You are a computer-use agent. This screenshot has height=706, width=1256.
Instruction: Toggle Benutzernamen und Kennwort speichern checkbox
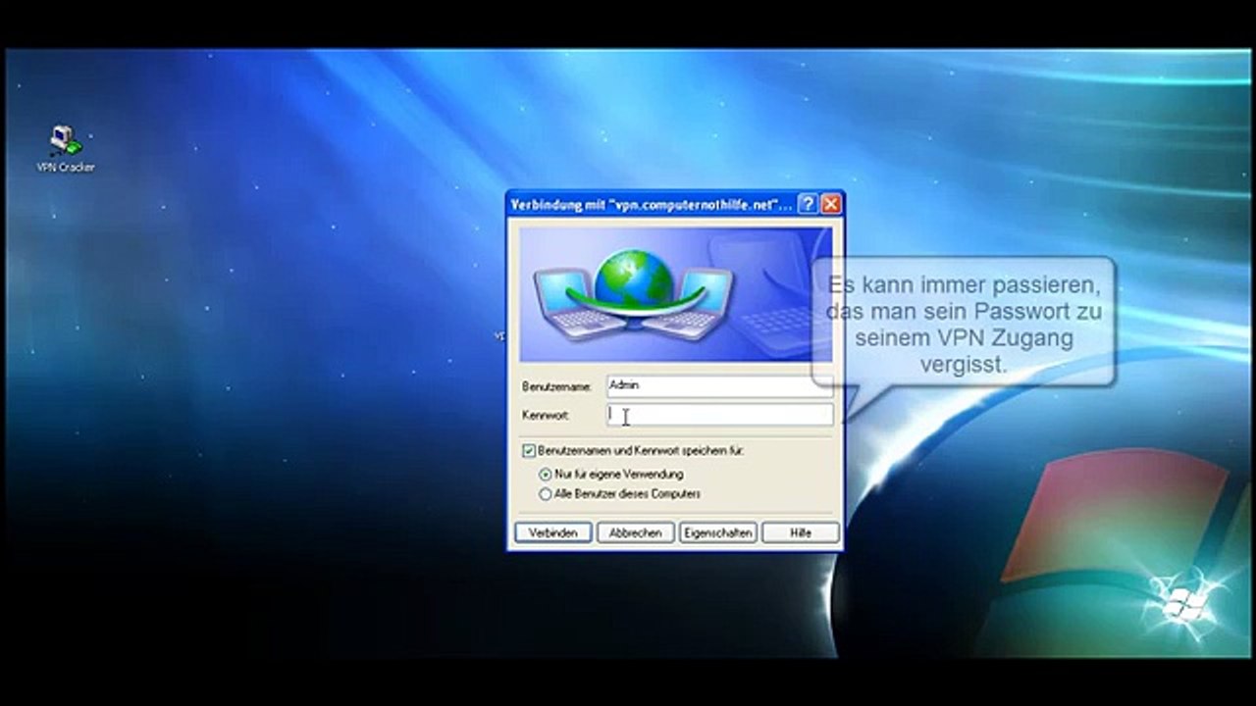pos(529,451)
